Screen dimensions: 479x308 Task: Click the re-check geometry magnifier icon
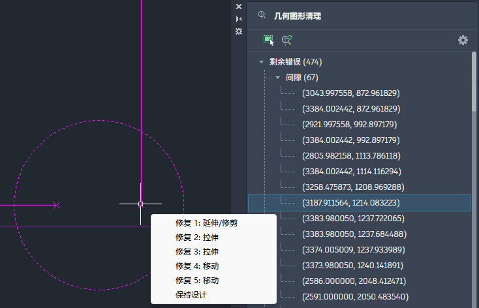(x=287, y=40)
